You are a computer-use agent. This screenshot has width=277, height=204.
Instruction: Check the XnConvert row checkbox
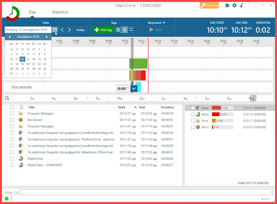[x=12, y=120]
